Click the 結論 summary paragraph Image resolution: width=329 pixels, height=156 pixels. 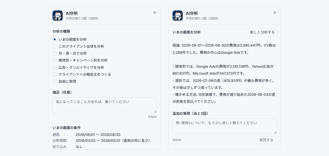click(224, 49)
